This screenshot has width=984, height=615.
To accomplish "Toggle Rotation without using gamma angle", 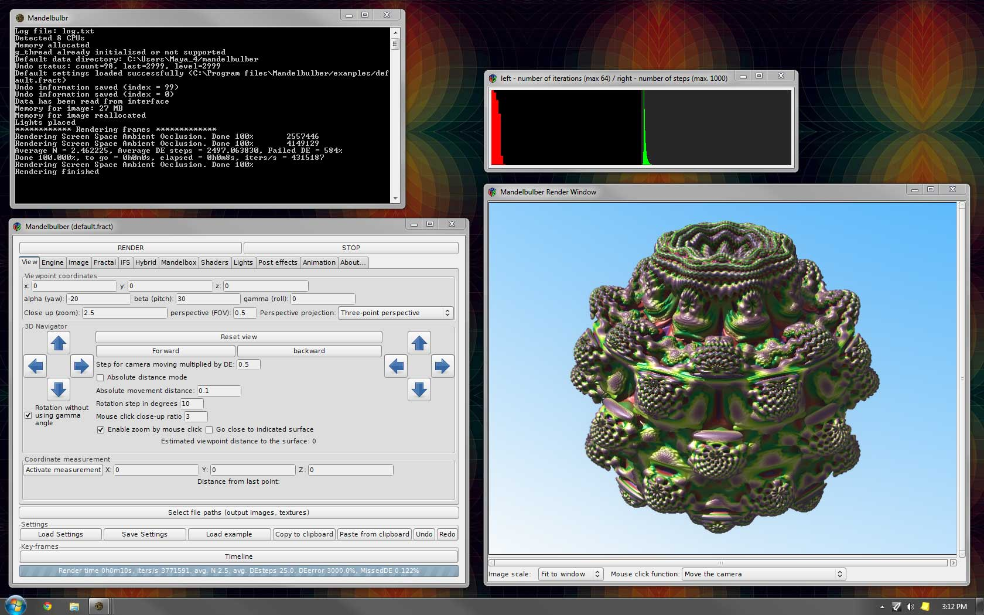I will pos(28,415).
